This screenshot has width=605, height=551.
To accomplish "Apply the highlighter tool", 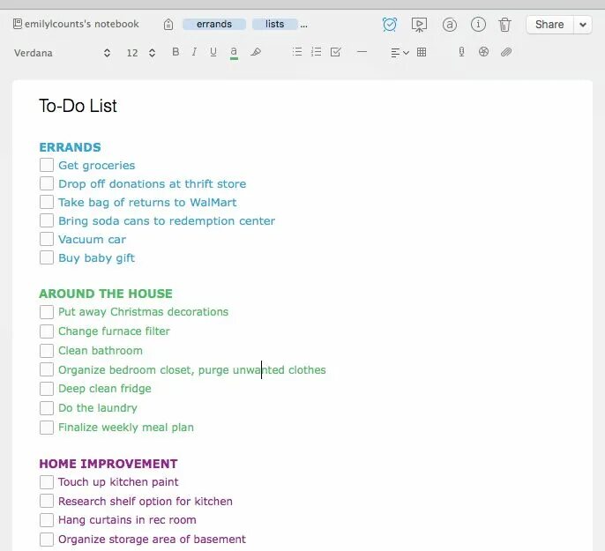I will coord(256,52).
